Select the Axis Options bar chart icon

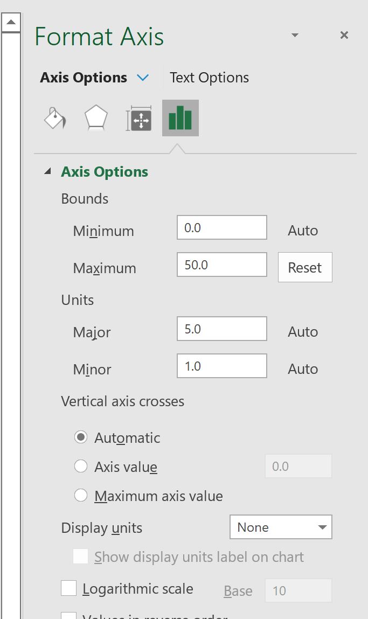[x=180, y=118]
